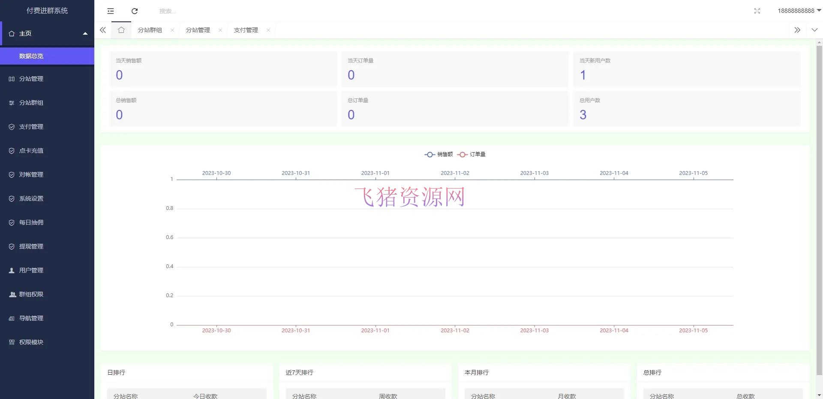Collapse the sidebar with the hamburger icon
Viewport: 823px width, 399px height.
111,11
